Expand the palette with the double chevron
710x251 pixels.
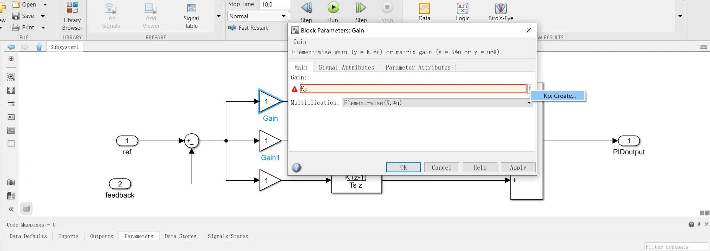(x=11, y=209)
